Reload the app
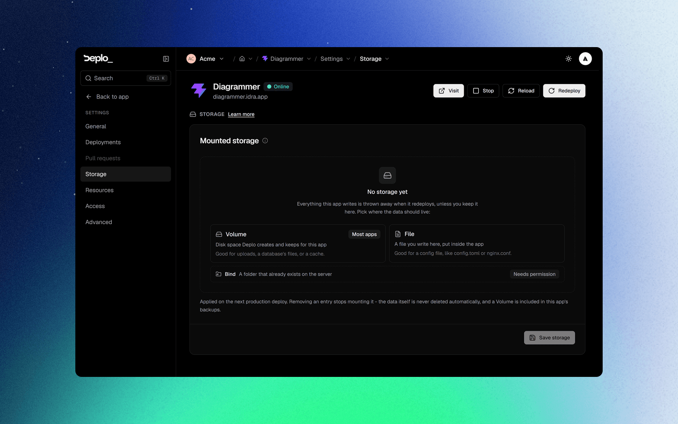This screenshot has width=678, height=424. point(521,91)
